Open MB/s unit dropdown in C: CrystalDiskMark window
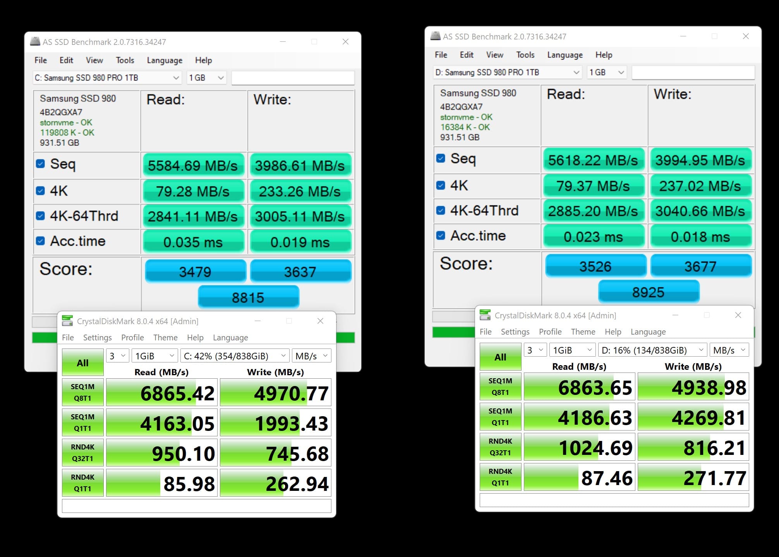Image resolution: width=779 pixels, height=557 pixels. point(312,356)
